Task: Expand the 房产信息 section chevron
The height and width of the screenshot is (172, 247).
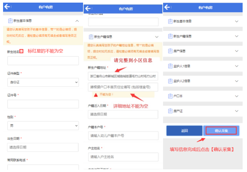Action: [x=237, y=51]
